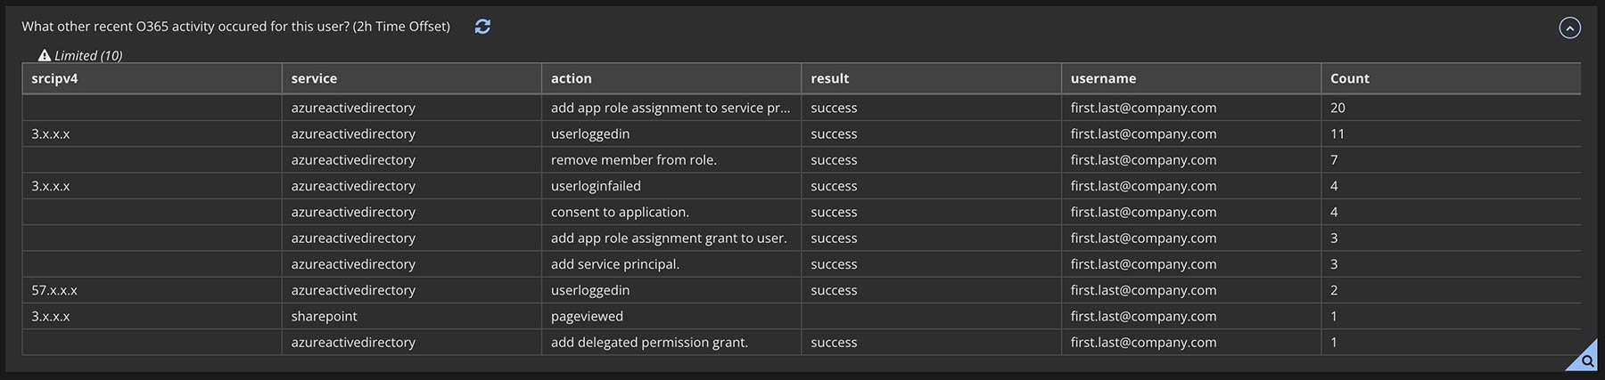
Task: Open the magnifier search icon in the corner
Action: [x=1587, y=360]
